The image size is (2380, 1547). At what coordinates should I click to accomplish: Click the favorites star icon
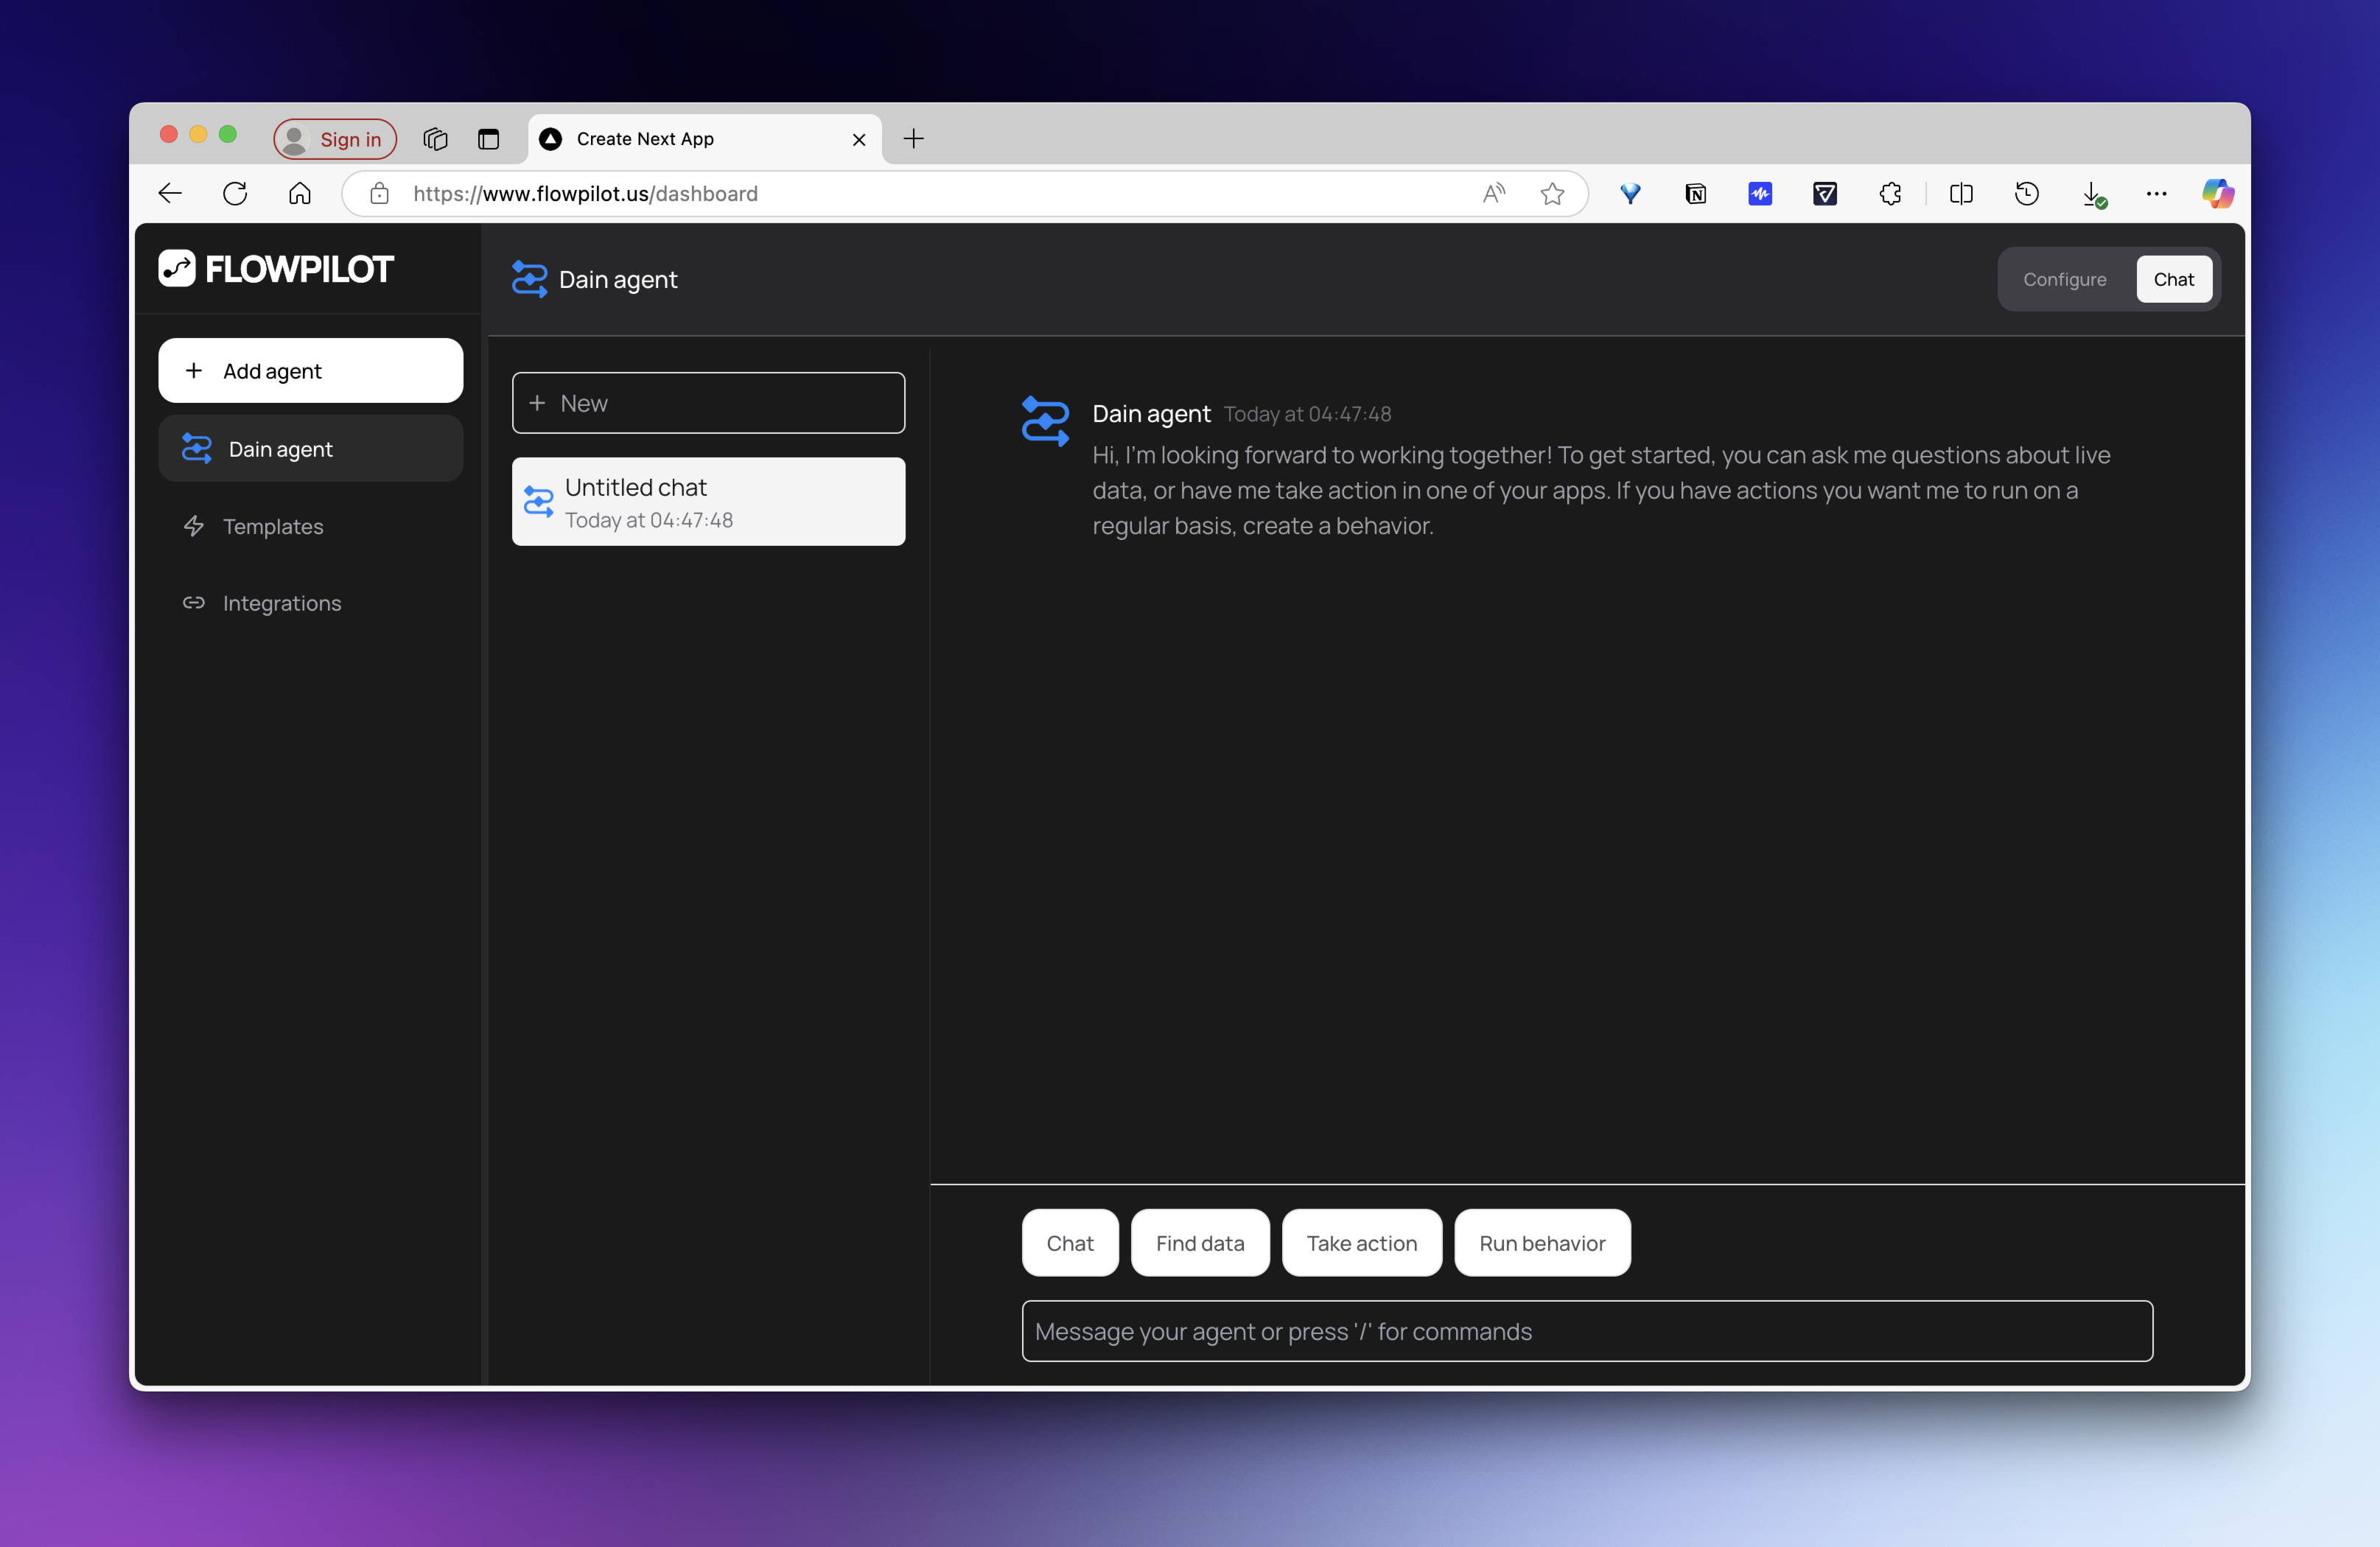click(1552, 193)
